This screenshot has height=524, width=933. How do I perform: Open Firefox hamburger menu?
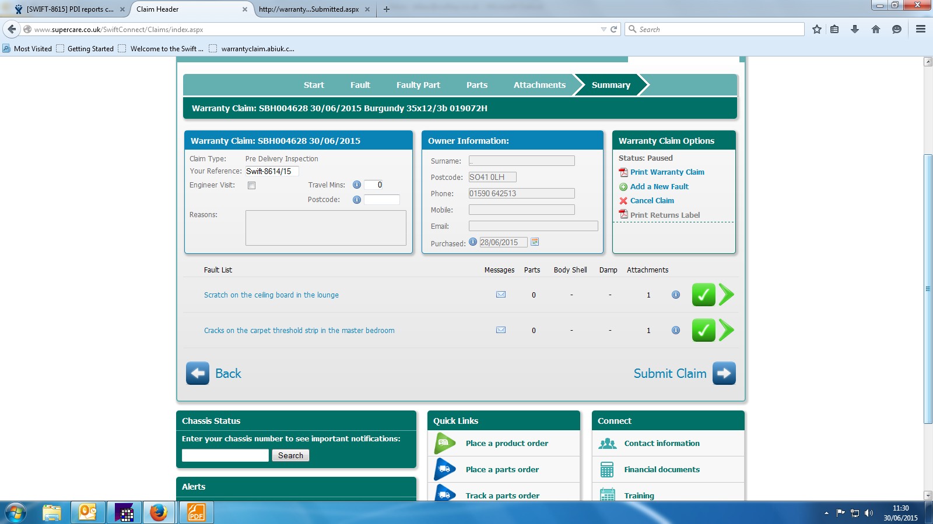coord(921,29)
